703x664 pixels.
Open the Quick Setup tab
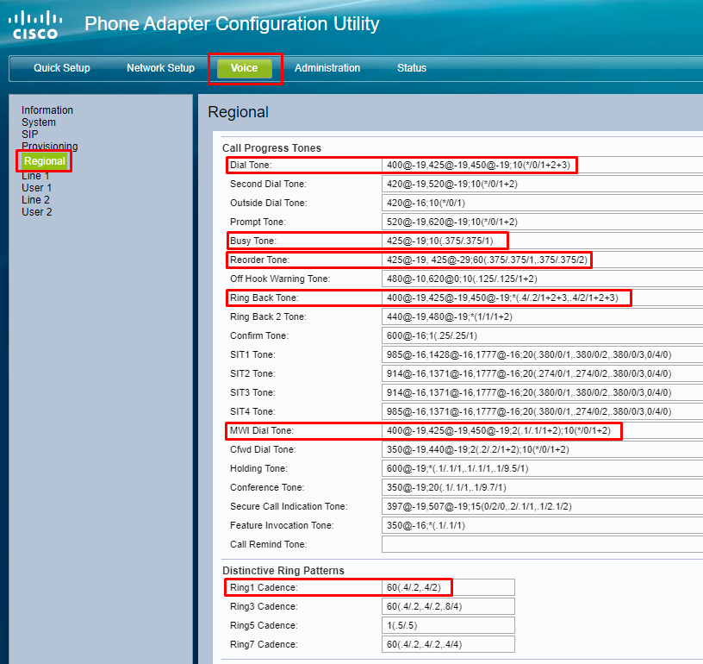coord(61,68)
